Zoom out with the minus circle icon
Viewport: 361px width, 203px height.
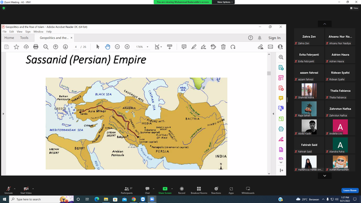pos(117,47)
